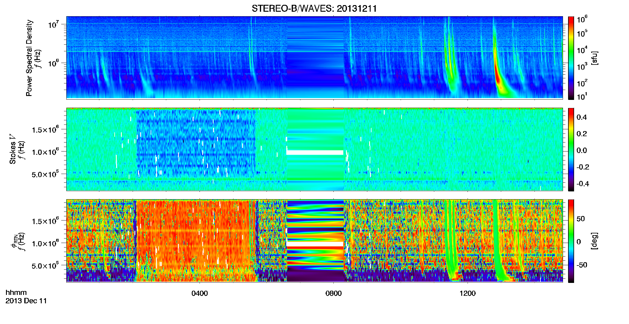Image resolution: width=629 pixels, height=324 pixels.
Task: Click the 10^7 frequency tick label
Action: point(53,24)
